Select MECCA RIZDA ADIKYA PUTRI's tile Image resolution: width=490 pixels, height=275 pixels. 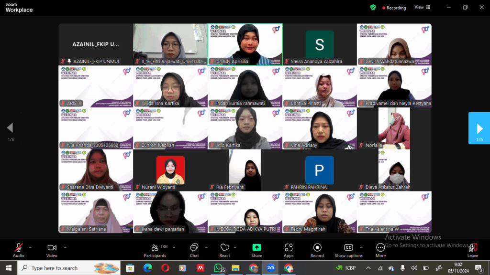tap(245, 212)
